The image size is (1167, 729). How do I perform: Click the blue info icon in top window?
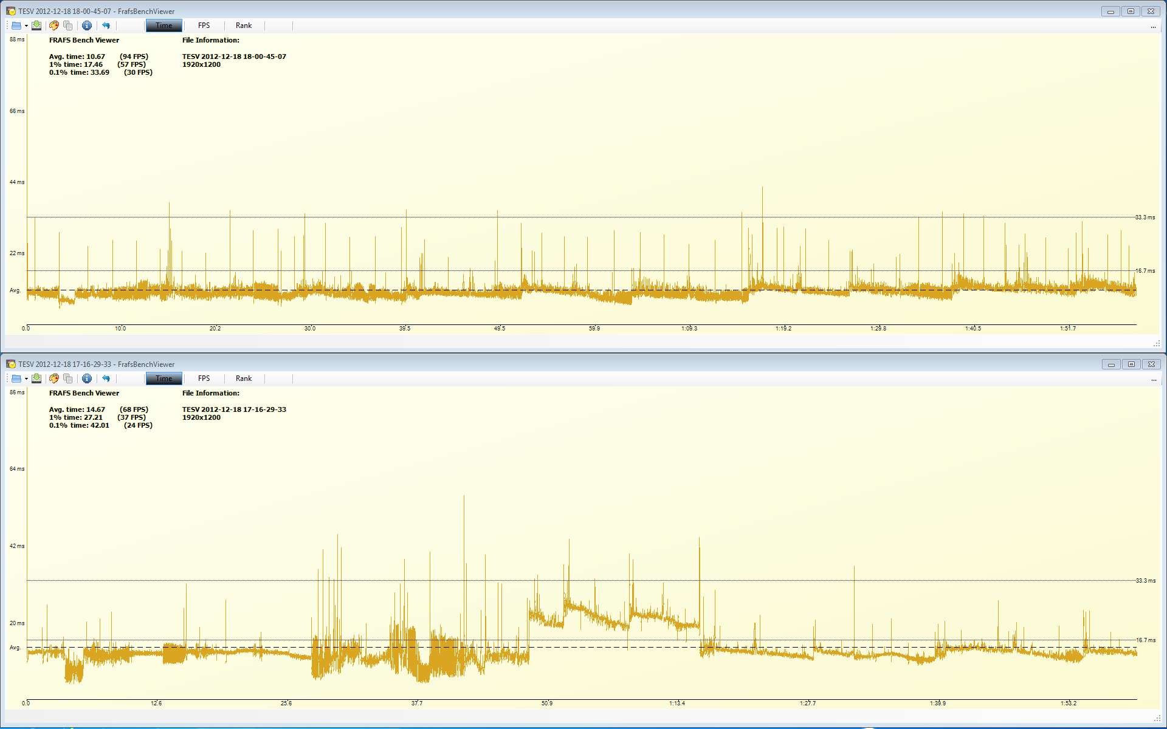(x=87, y=26)
